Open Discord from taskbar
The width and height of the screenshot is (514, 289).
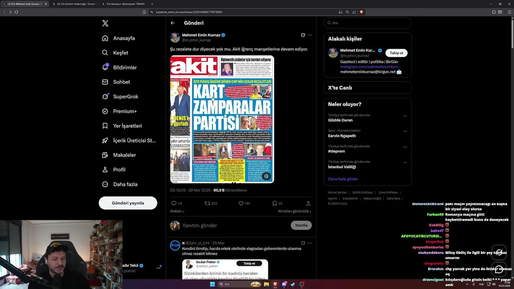(284, 284)
